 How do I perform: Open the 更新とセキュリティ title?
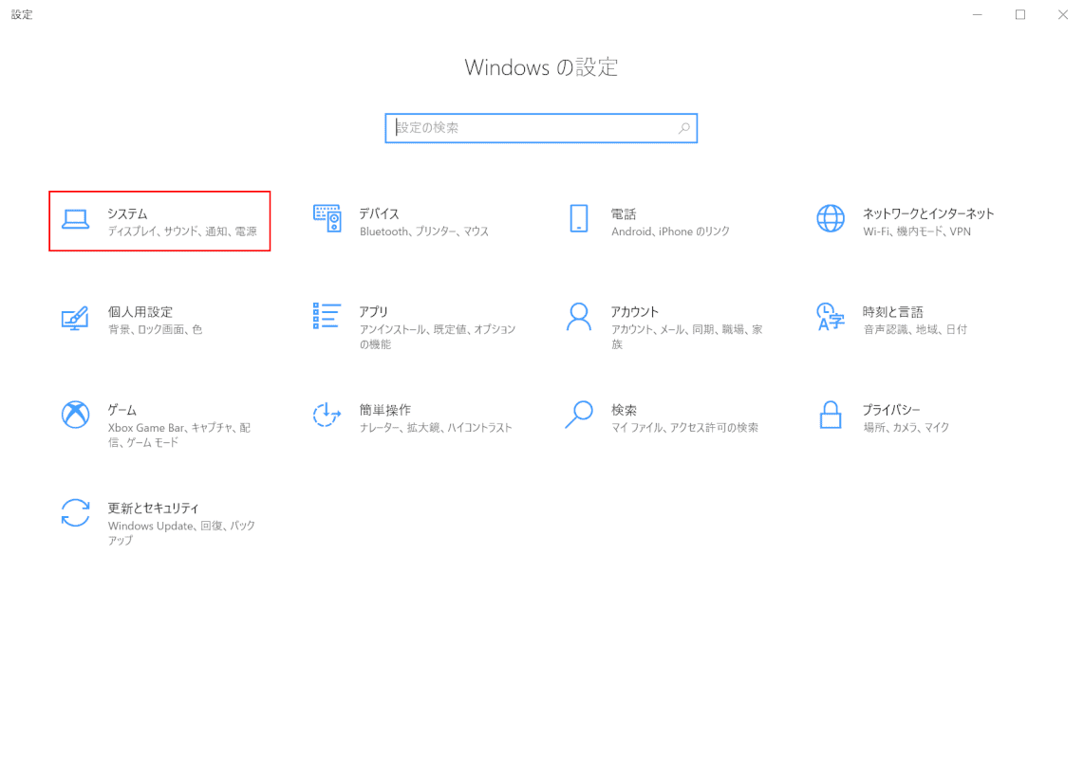click(154, 509)
